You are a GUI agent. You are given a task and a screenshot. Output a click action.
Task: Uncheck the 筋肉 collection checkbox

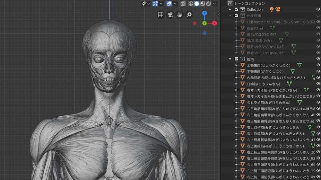(237, 59)
